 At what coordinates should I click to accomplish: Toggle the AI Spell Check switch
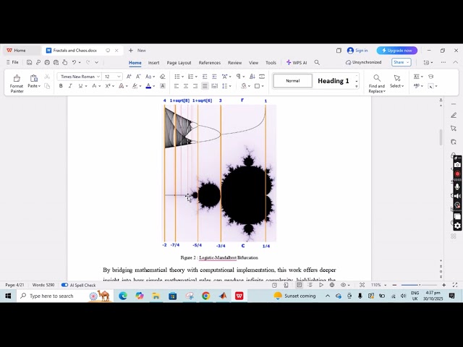(x=64, y=285)
